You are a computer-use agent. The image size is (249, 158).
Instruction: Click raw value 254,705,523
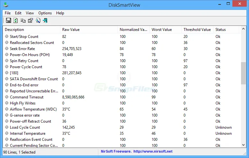[x=72, y=49]
